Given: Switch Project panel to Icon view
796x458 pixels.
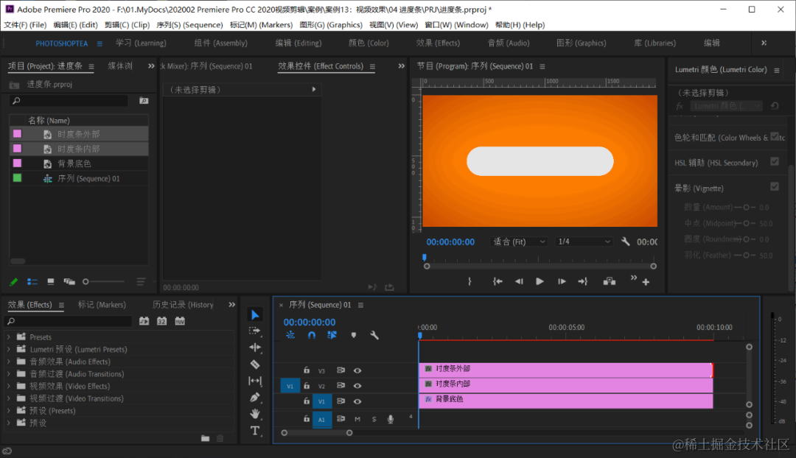Looking at the screenshot, I should click(51, 281).
